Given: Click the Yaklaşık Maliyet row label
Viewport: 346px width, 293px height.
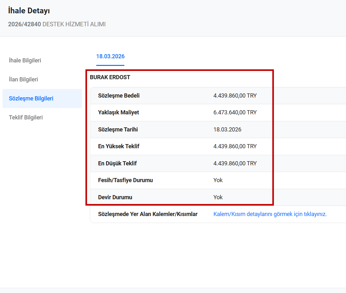Looking at the screenshot, I should (x=118, y=112).
